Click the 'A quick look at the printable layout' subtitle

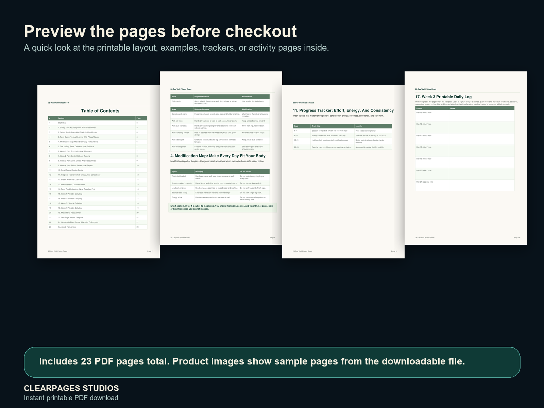(176, 48)
